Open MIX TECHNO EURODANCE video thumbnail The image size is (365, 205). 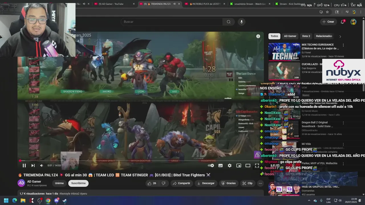[284, 52]
